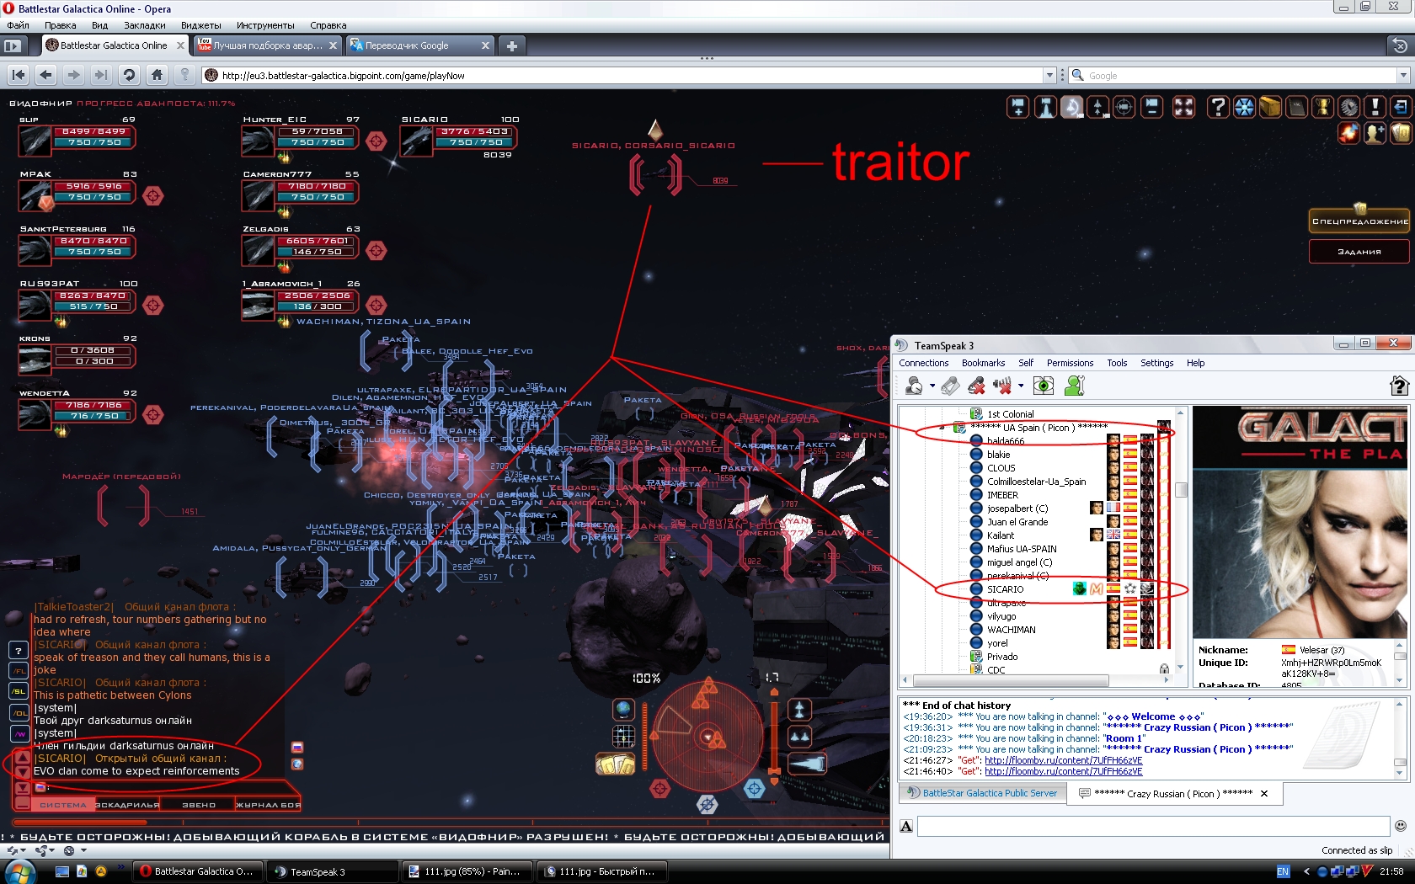
Task: Mute microphone in TeamSpeak toolbar
Action: coord(976,386)
